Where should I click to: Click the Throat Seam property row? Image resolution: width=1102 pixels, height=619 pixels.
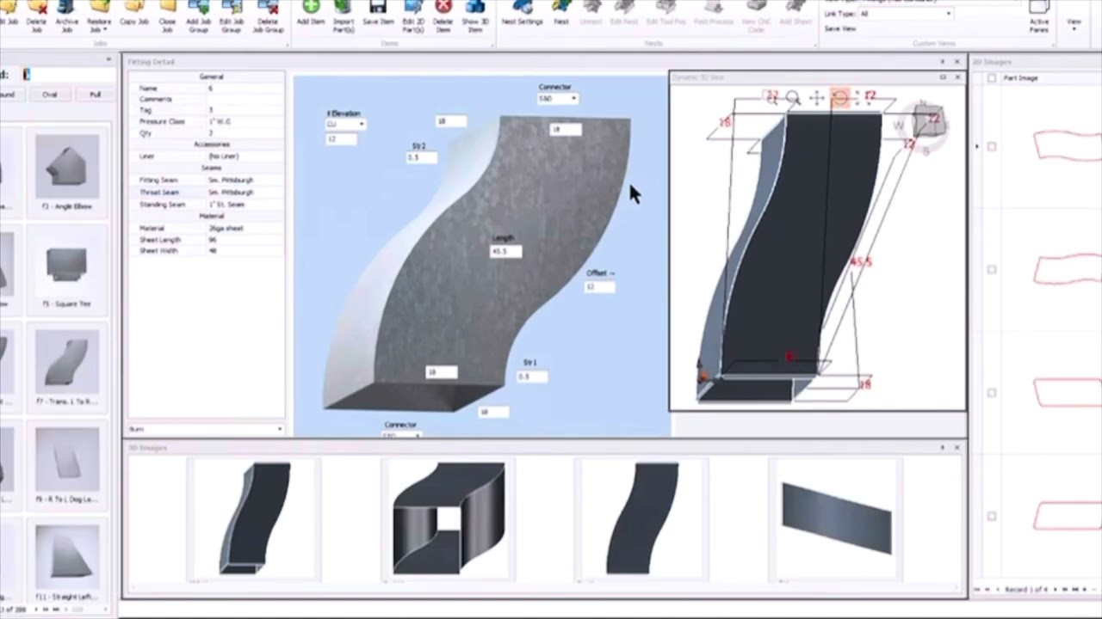click(x=206, y=193)
